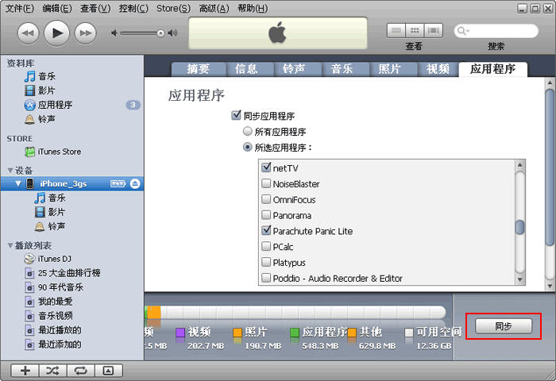Collapse the iPhone_3gs device tree

[x=18, y=183]
